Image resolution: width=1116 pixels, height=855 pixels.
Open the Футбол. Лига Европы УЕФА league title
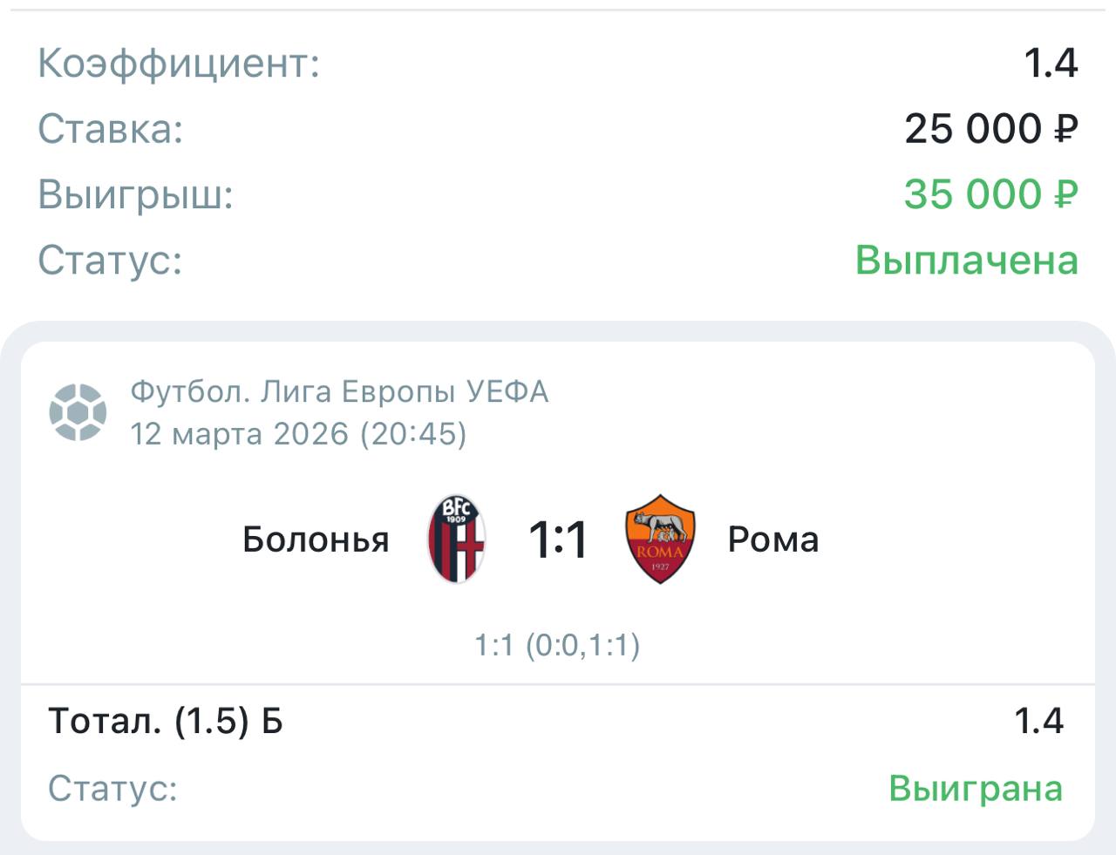coord(339,391)
